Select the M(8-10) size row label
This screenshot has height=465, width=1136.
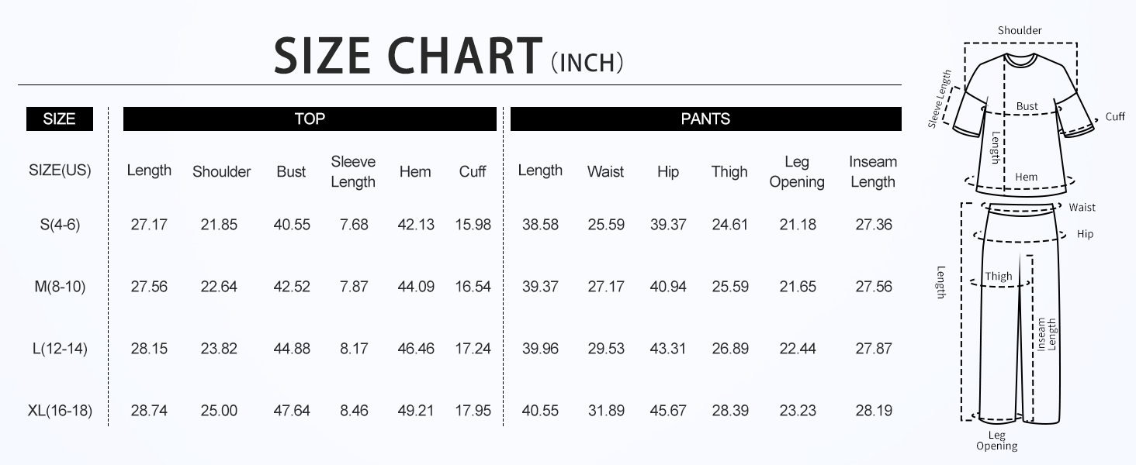[x=60, y=287]
